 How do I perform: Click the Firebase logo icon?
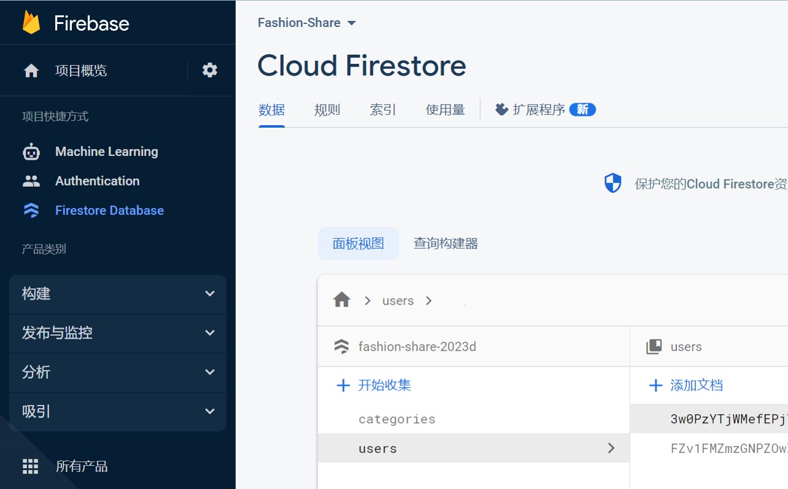point(31,23)
